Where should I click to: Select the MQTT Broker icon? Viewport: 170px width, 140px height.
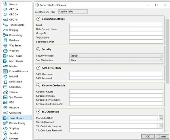[x=5, y=61]
